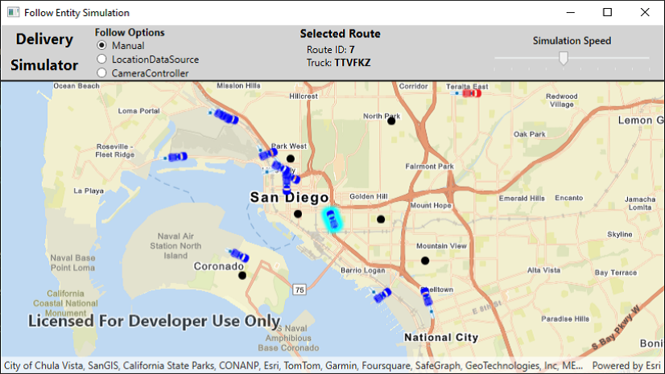Click the 'San Diego' map label
Viewport: 665px width, 374px height.
pos(289,197)
